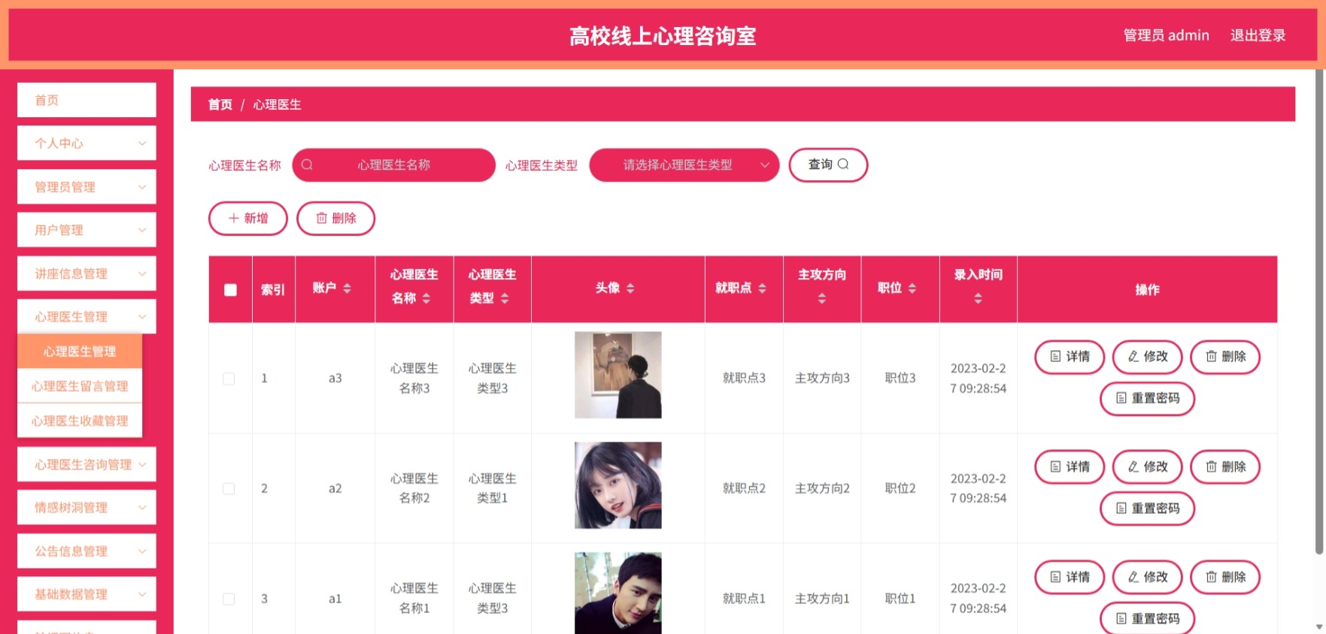1326x634 pixels.
Task: Click the 新增 button
Action: (x=248, y=218)
